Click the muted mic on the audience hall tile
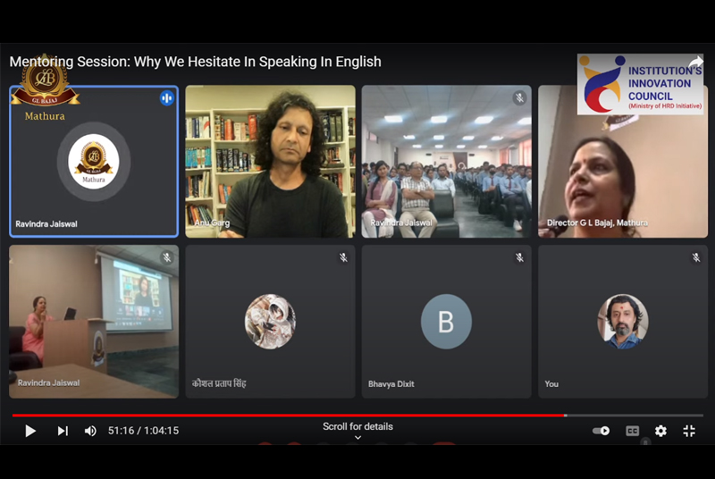715x479 pixels. tap(519, 97)
